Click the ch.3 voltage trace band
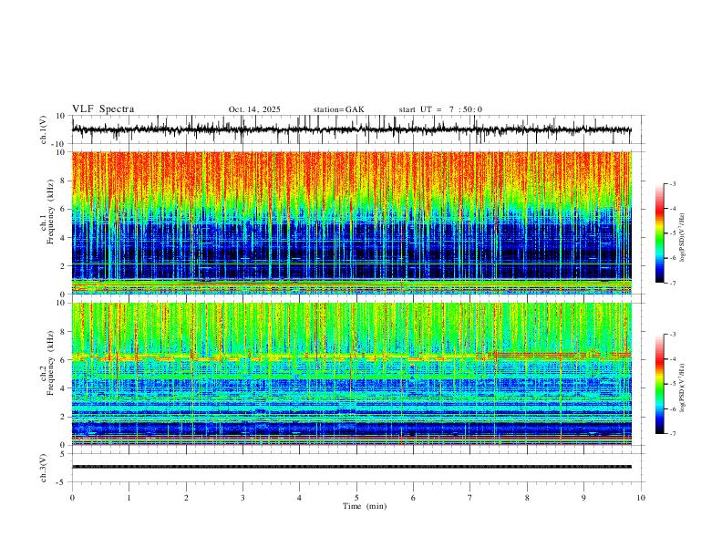Viewport: 722px width, 558px height. point(351,467)
